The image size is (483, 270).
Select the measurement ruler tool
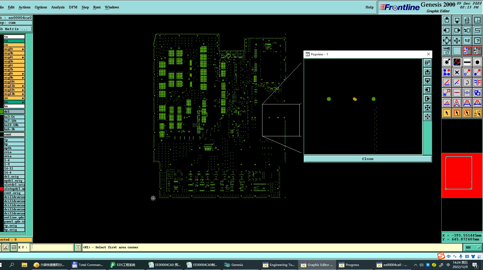tap(467, 62)
